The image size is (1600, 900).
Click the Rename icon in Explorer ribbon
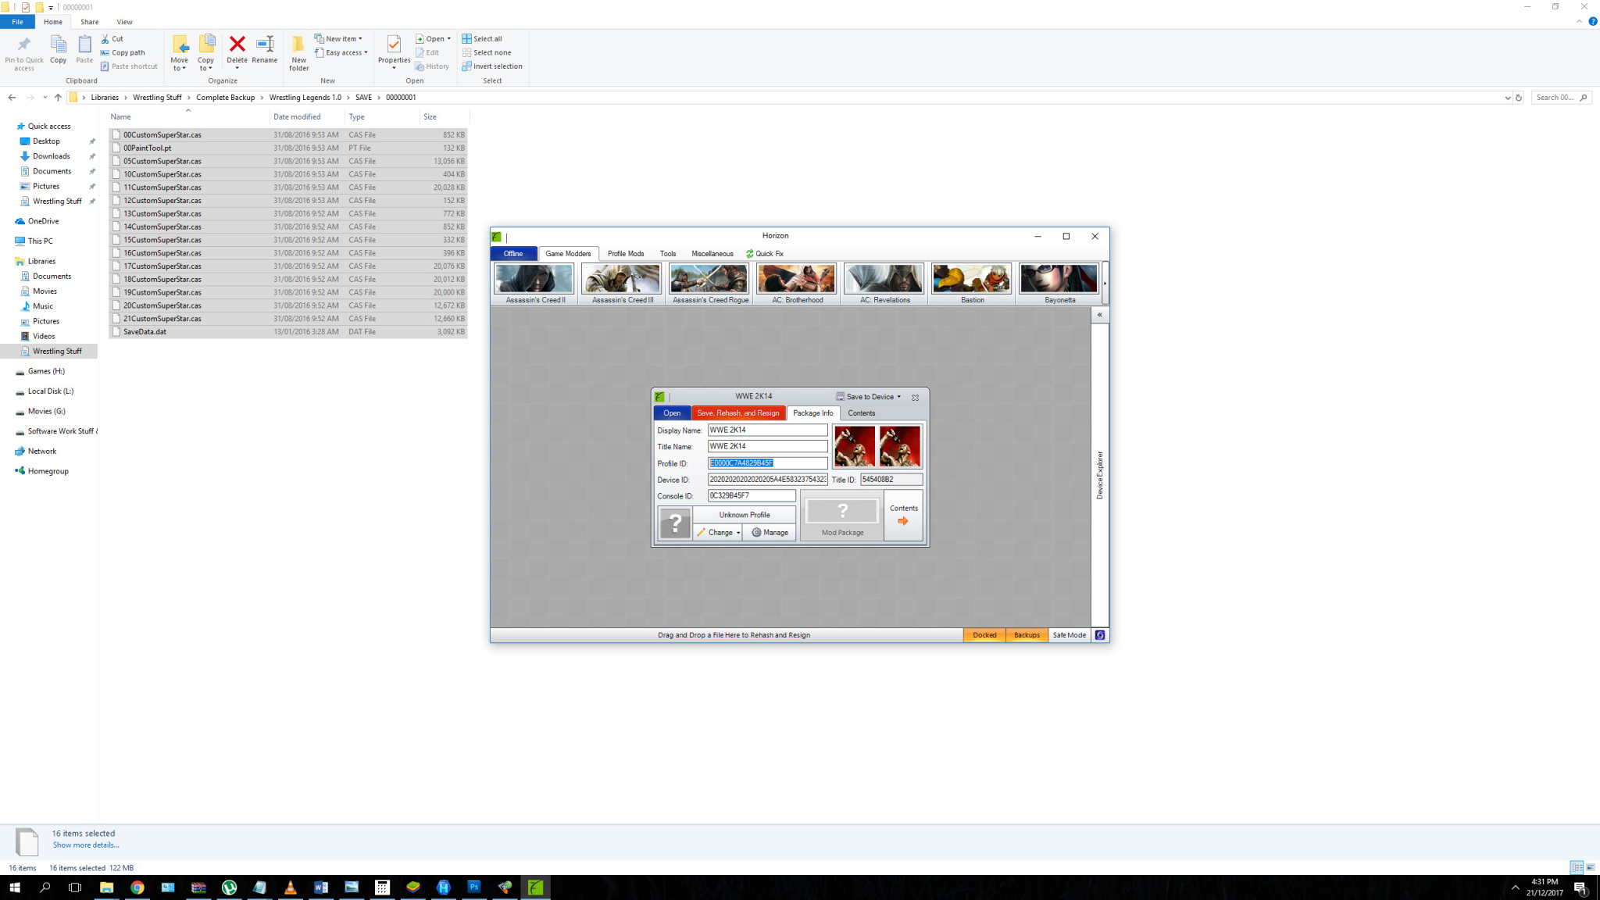[265, 49]
